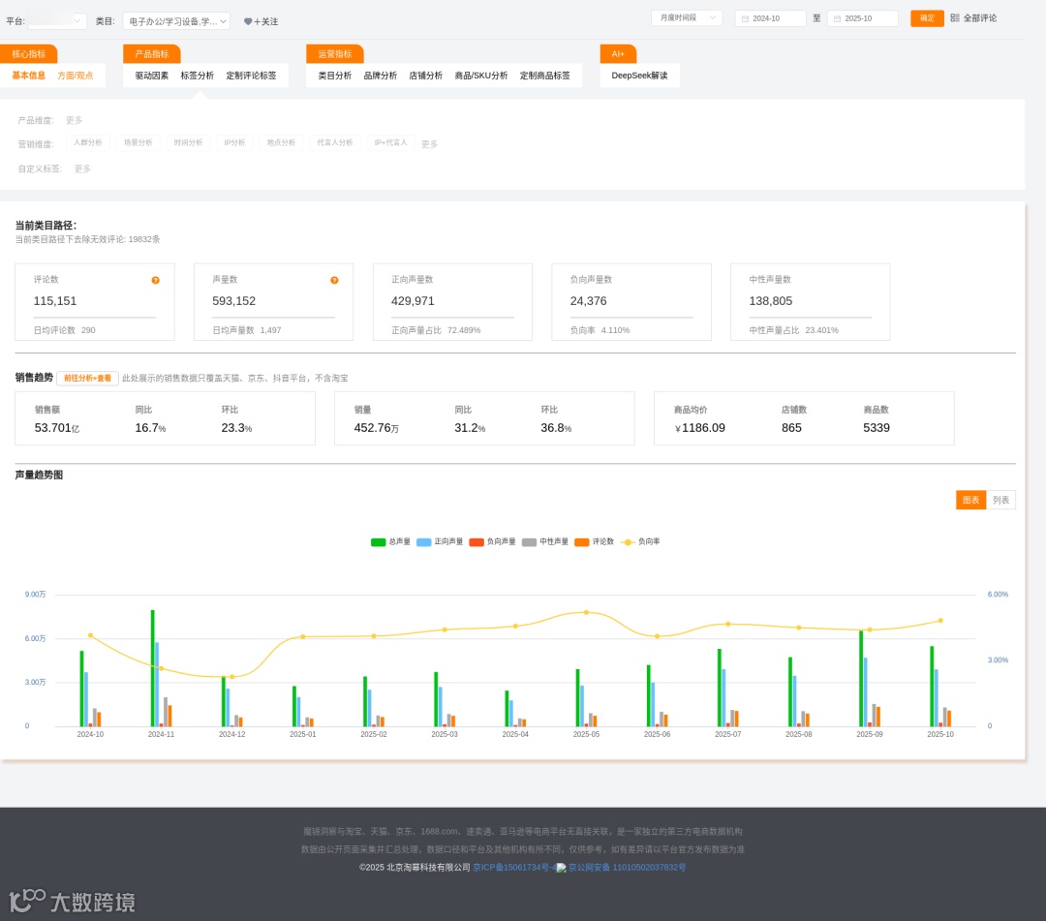The image size is (1046, 921).
Task: Click help icon on 声量数 card
Action: click(334, 280)
